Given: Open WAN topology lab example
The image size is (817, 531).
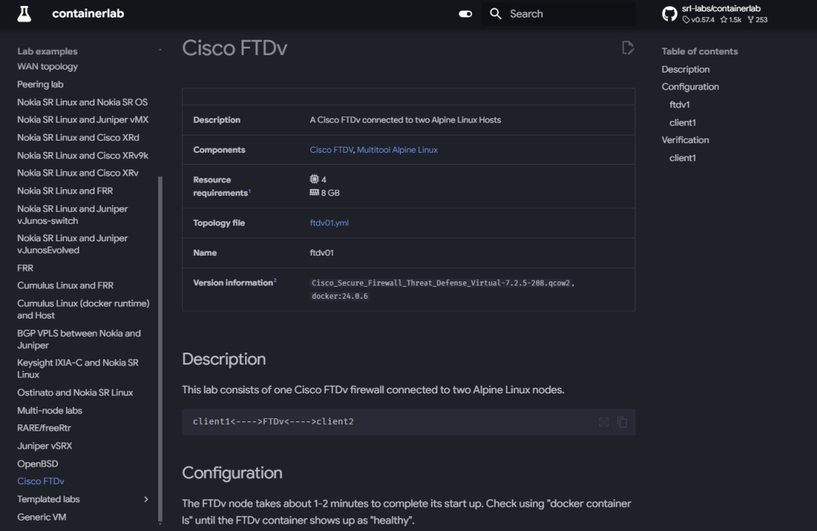Looking at the screenshot, I should click(48, 67).
